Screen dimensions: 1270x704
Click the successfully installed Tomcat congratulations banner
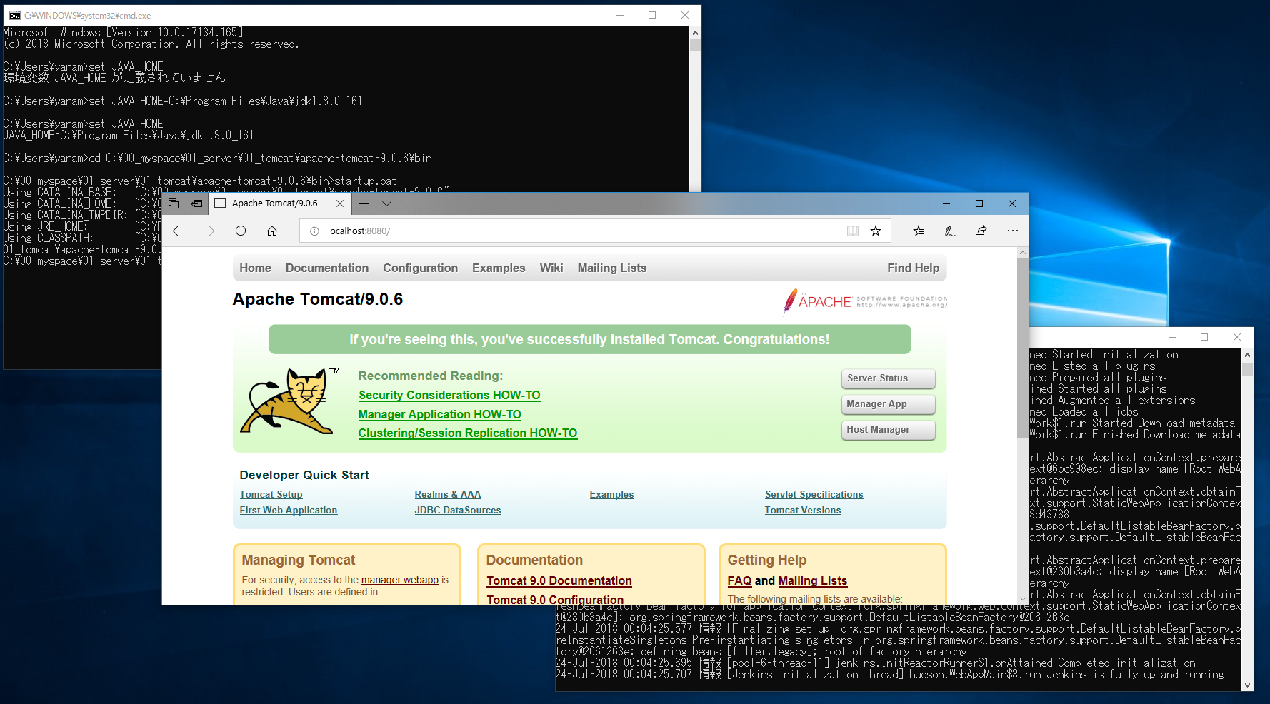[x=589, y=339]
